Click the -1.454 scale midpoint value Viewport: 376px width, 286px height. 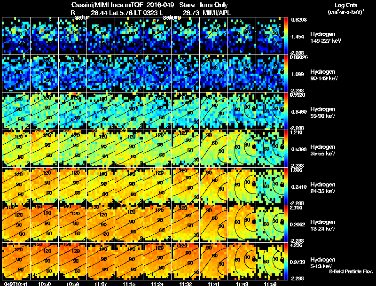pos(297,37)
